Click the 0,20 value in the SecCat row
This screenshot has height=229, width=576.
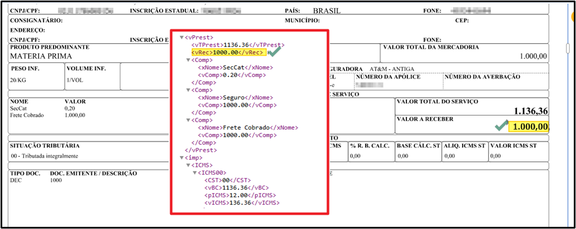click(x=69, y=109)
